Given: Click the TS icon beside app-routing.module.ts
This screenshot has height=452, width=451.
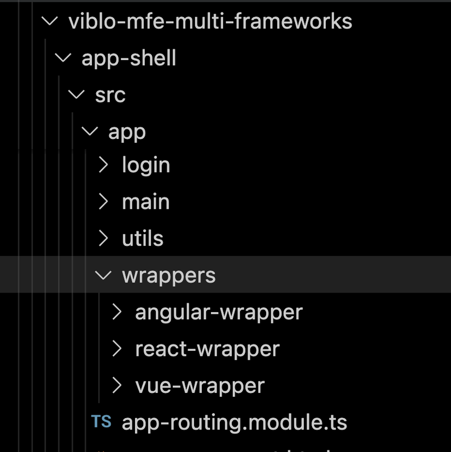Looking at the screenshot, I should [x=101, y=422].
